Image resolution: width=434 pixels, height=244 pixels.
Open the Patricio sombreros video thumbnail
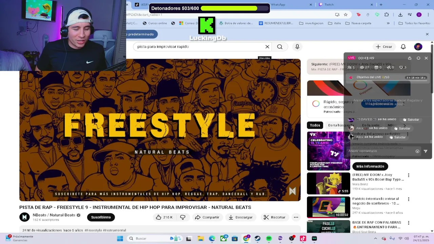pos(329,207)
